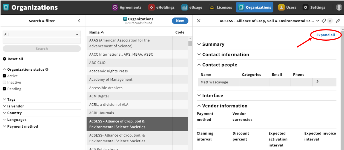Image resolution: width=344 pixels, height=150 pixels.
Task: Focus the search text field
Action: click(42, 40)
